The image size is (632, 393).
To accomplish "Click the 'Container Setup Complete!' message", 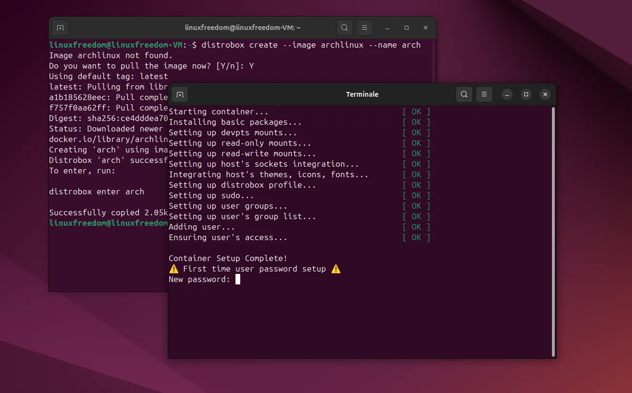I will pos(227,258).
